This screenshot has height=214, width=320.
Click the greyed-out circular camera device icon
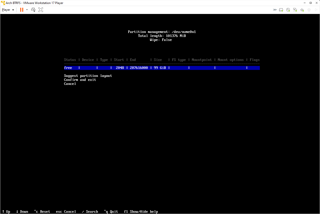click(309, 10)
